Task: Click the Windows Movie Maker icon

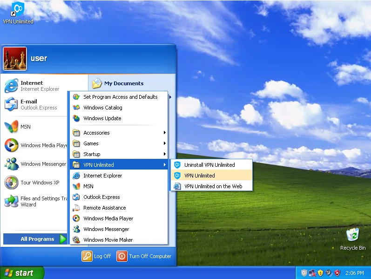Action: 76,240
